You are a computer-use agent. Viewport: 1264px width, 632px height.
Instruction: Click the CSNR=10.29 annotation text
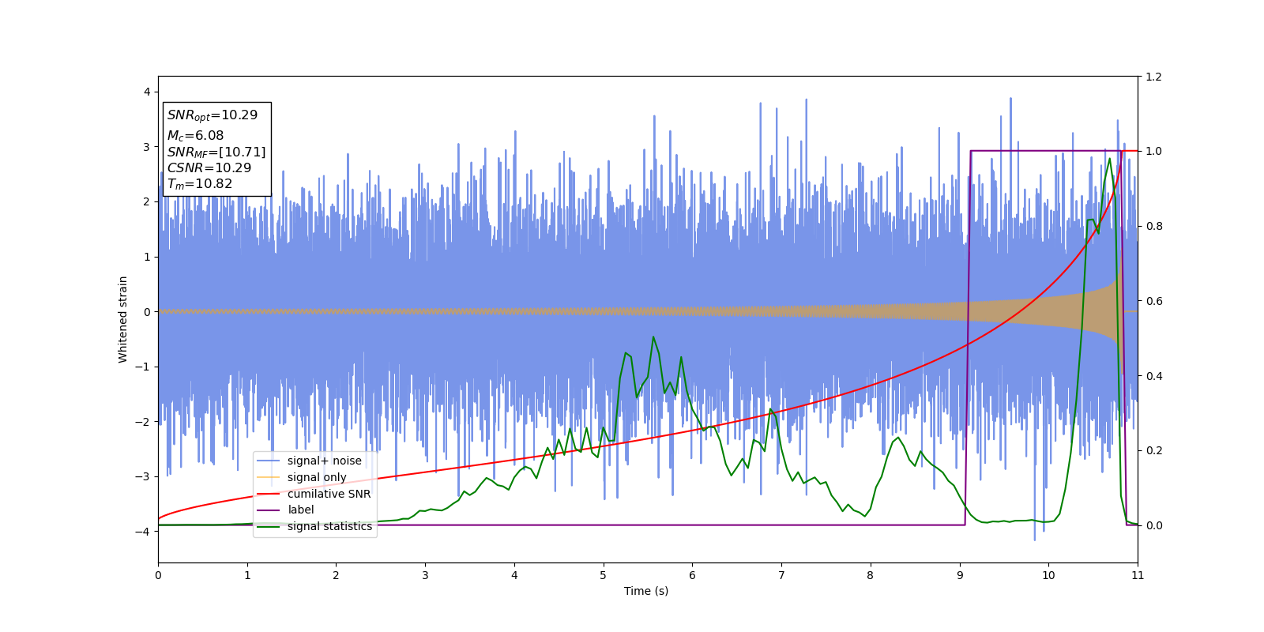point(209,168)
